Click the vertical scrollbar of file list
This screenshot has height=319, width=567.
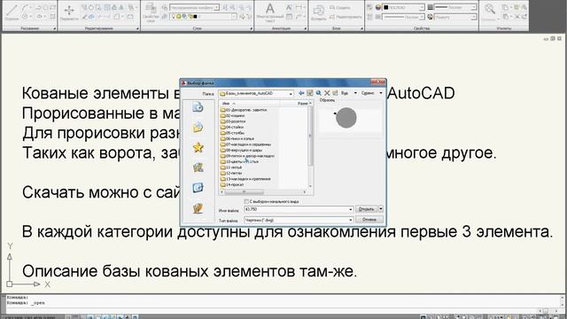coord(310,144)
